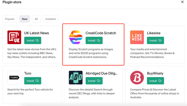Open the All plugins tab
Image resolution: width=187 pixels, height=106 pixels.
pos(36,19)
